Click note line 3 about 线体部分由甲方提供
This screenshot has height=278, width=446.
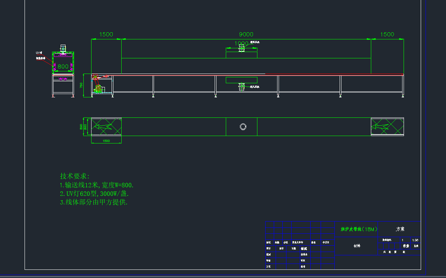pyautogui.click(x=94, y=203)
